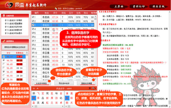171x108 pixels.
Task: Sort by the 编号 column header
Action: click(x=36, y=13)
